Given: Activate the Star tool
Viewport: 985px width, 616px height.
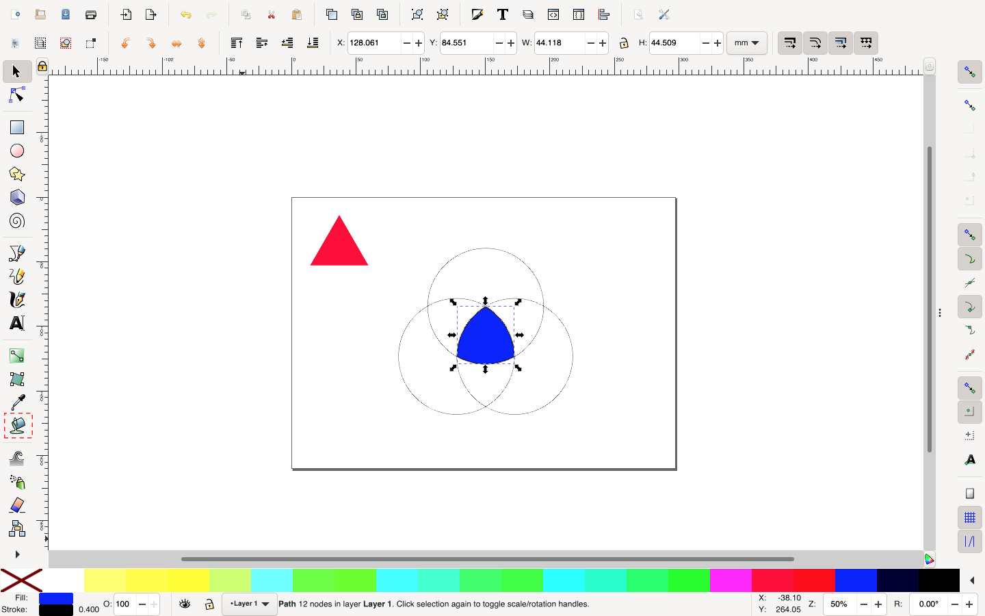Looking at the screenshot, I should [16, 174].
